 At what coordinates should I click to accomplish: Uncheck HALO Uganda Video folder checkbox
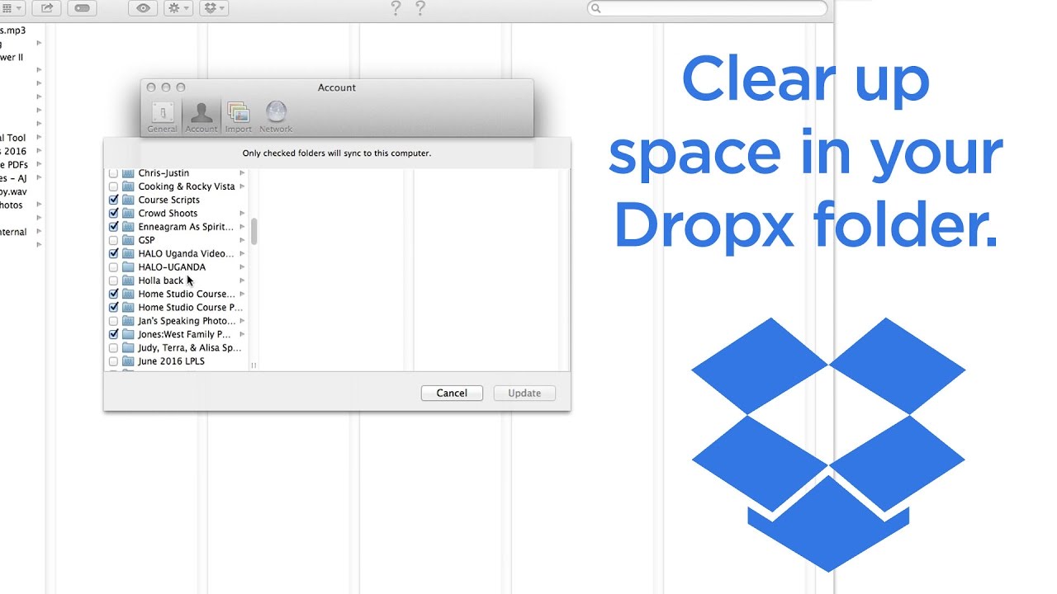113,253
